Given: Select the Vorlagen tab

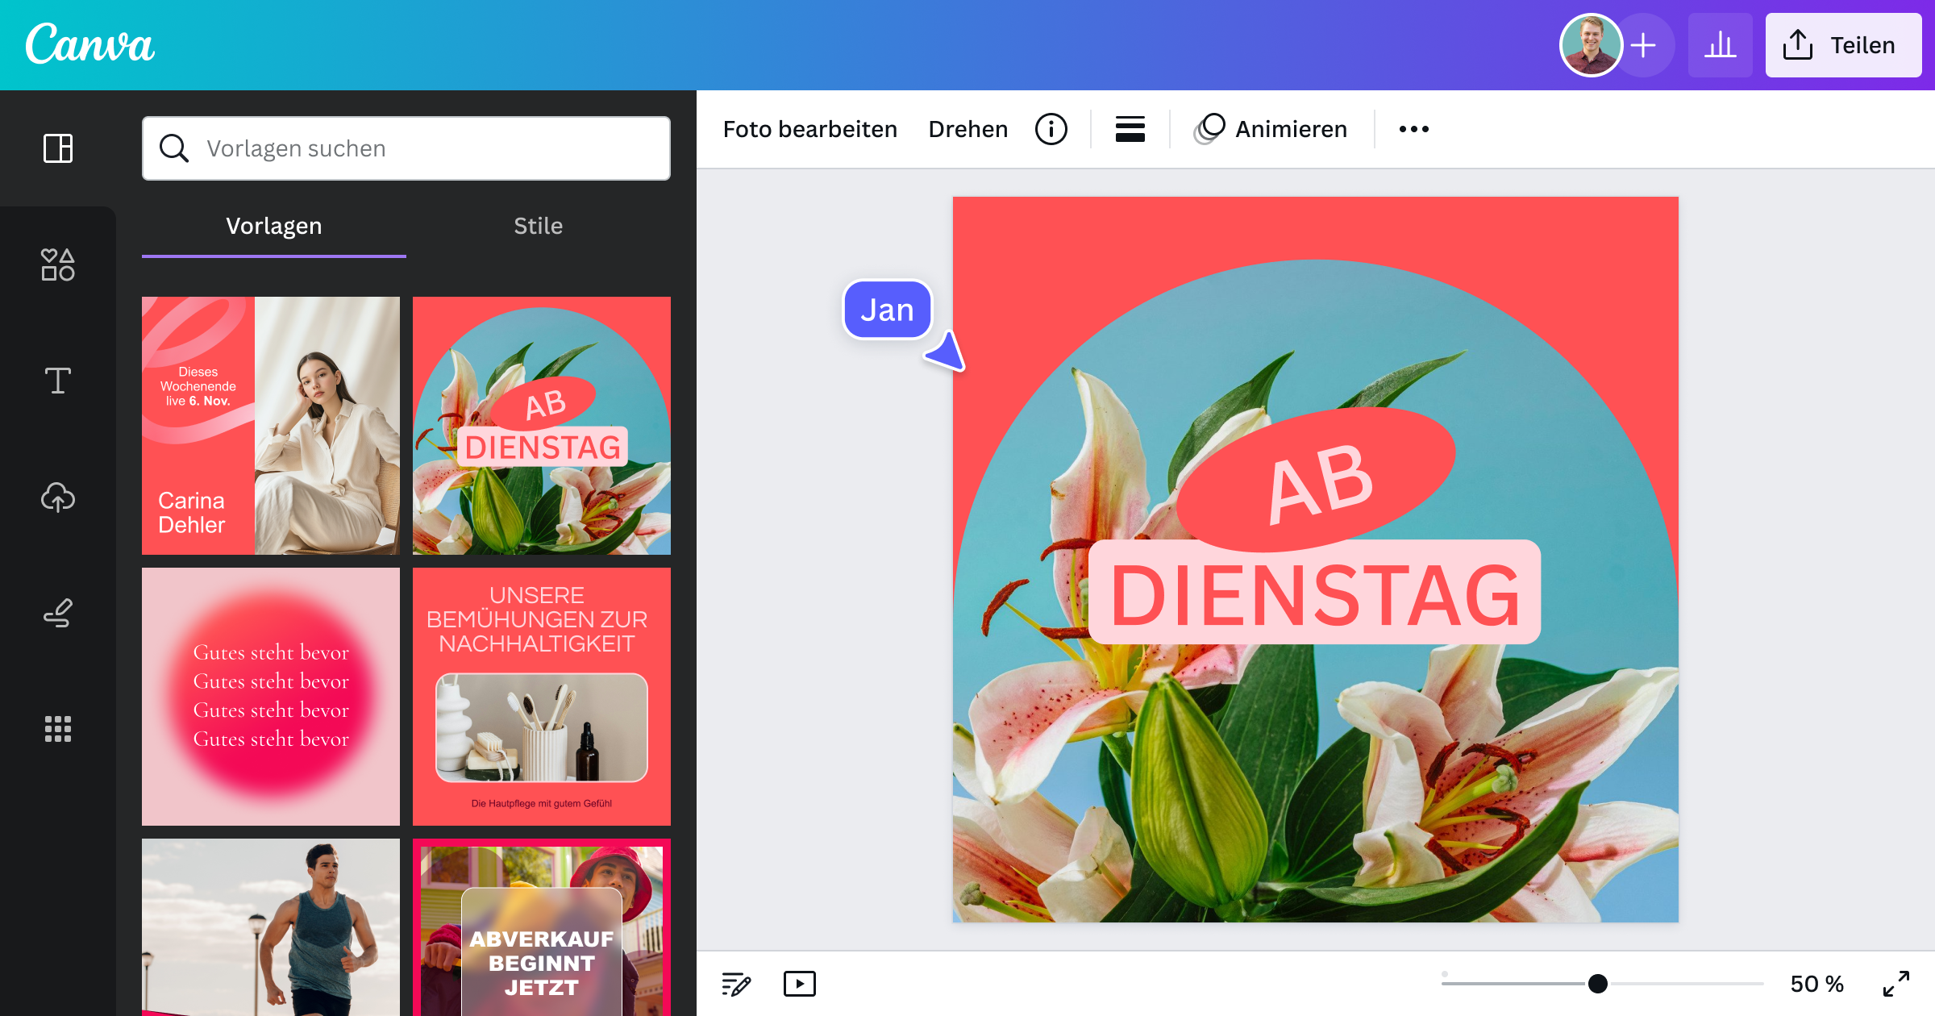Looking at the screenshot, I should click(274, 226).
